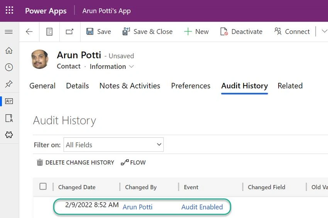Image resolution: width=328 pixels, height=218 pixels.
Task: Select the Contacts card sidebar icon
Action: (9, 101)
